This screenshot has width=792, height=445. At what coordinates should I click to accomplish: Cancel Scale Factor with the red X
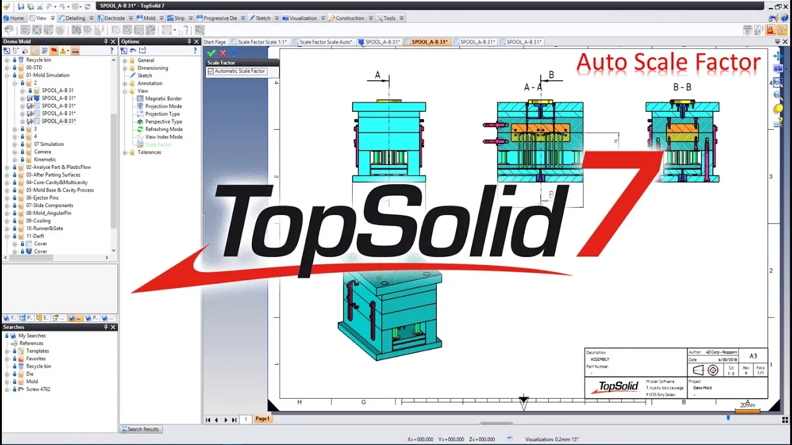[x=223, y=54]
